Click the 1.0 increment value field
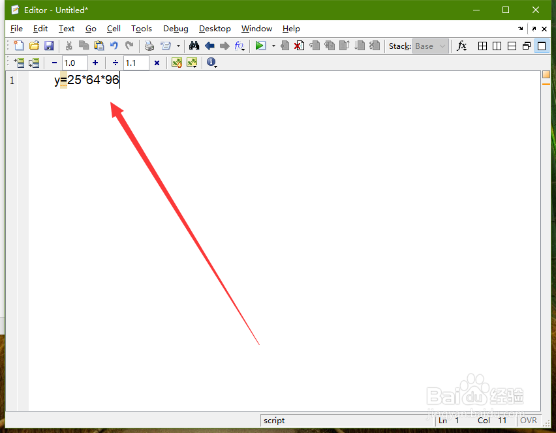556x433 pixels. pyautogui.click(x=75, y=63)
